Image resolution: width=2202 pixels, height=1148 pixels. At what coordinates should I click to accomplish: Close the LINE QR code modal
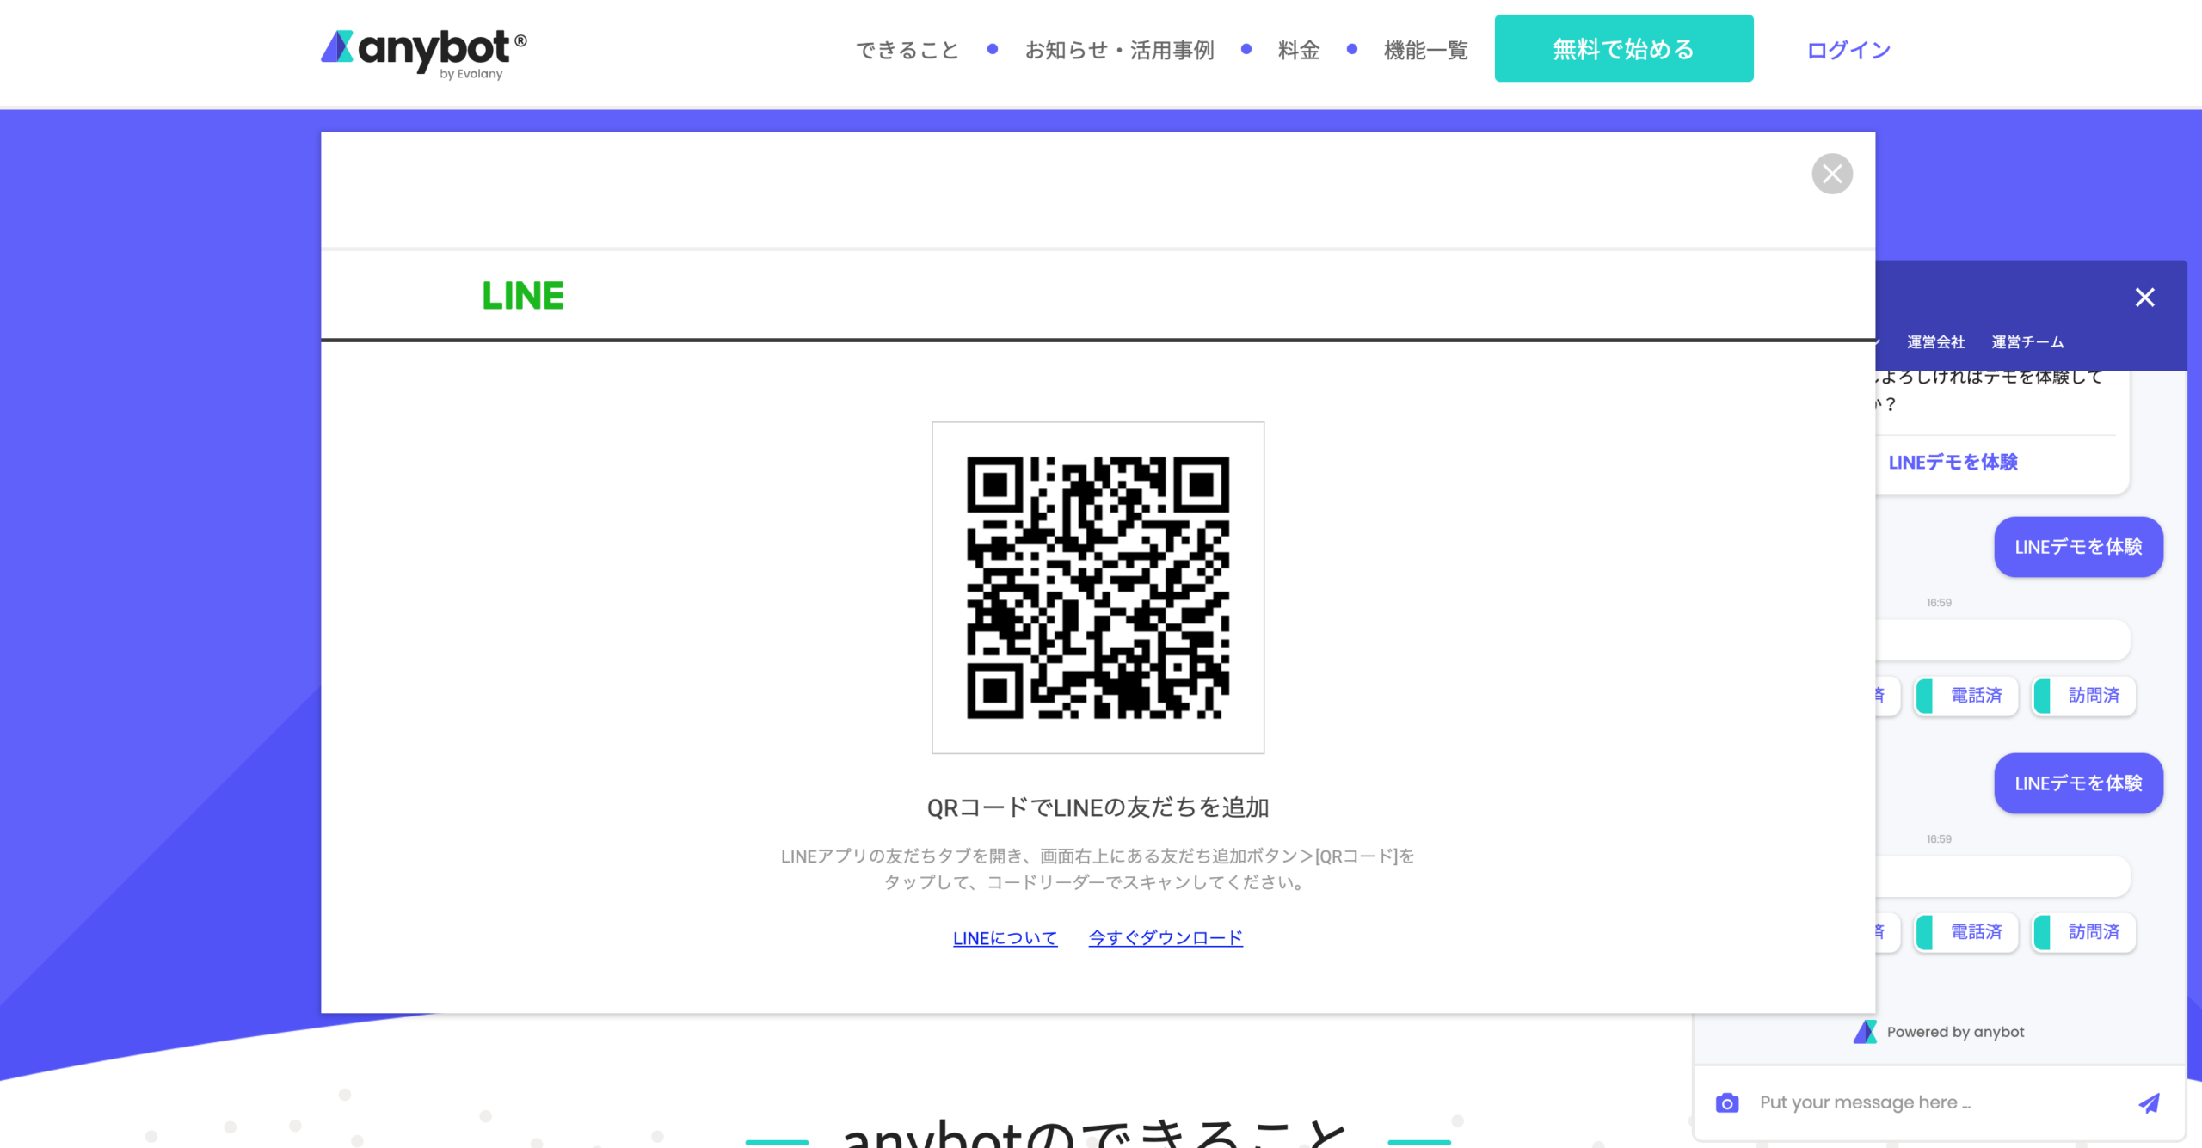(1832, 174)
